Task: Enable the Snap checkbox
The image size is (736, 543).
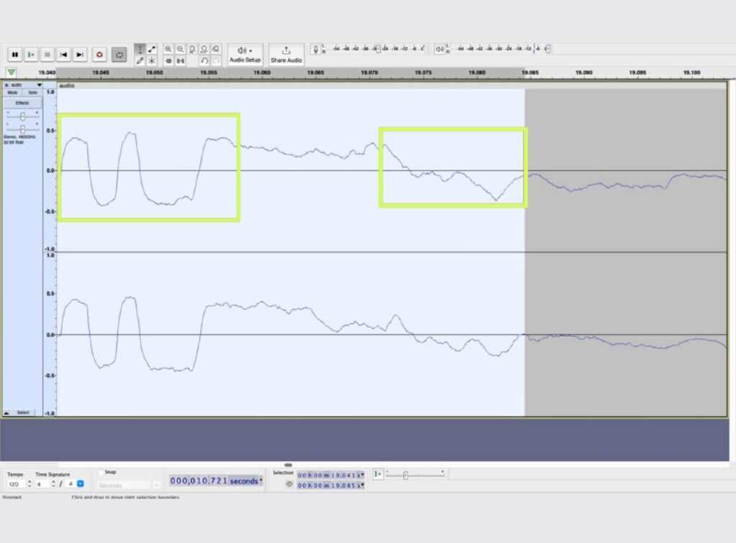Action: [101, 472]
